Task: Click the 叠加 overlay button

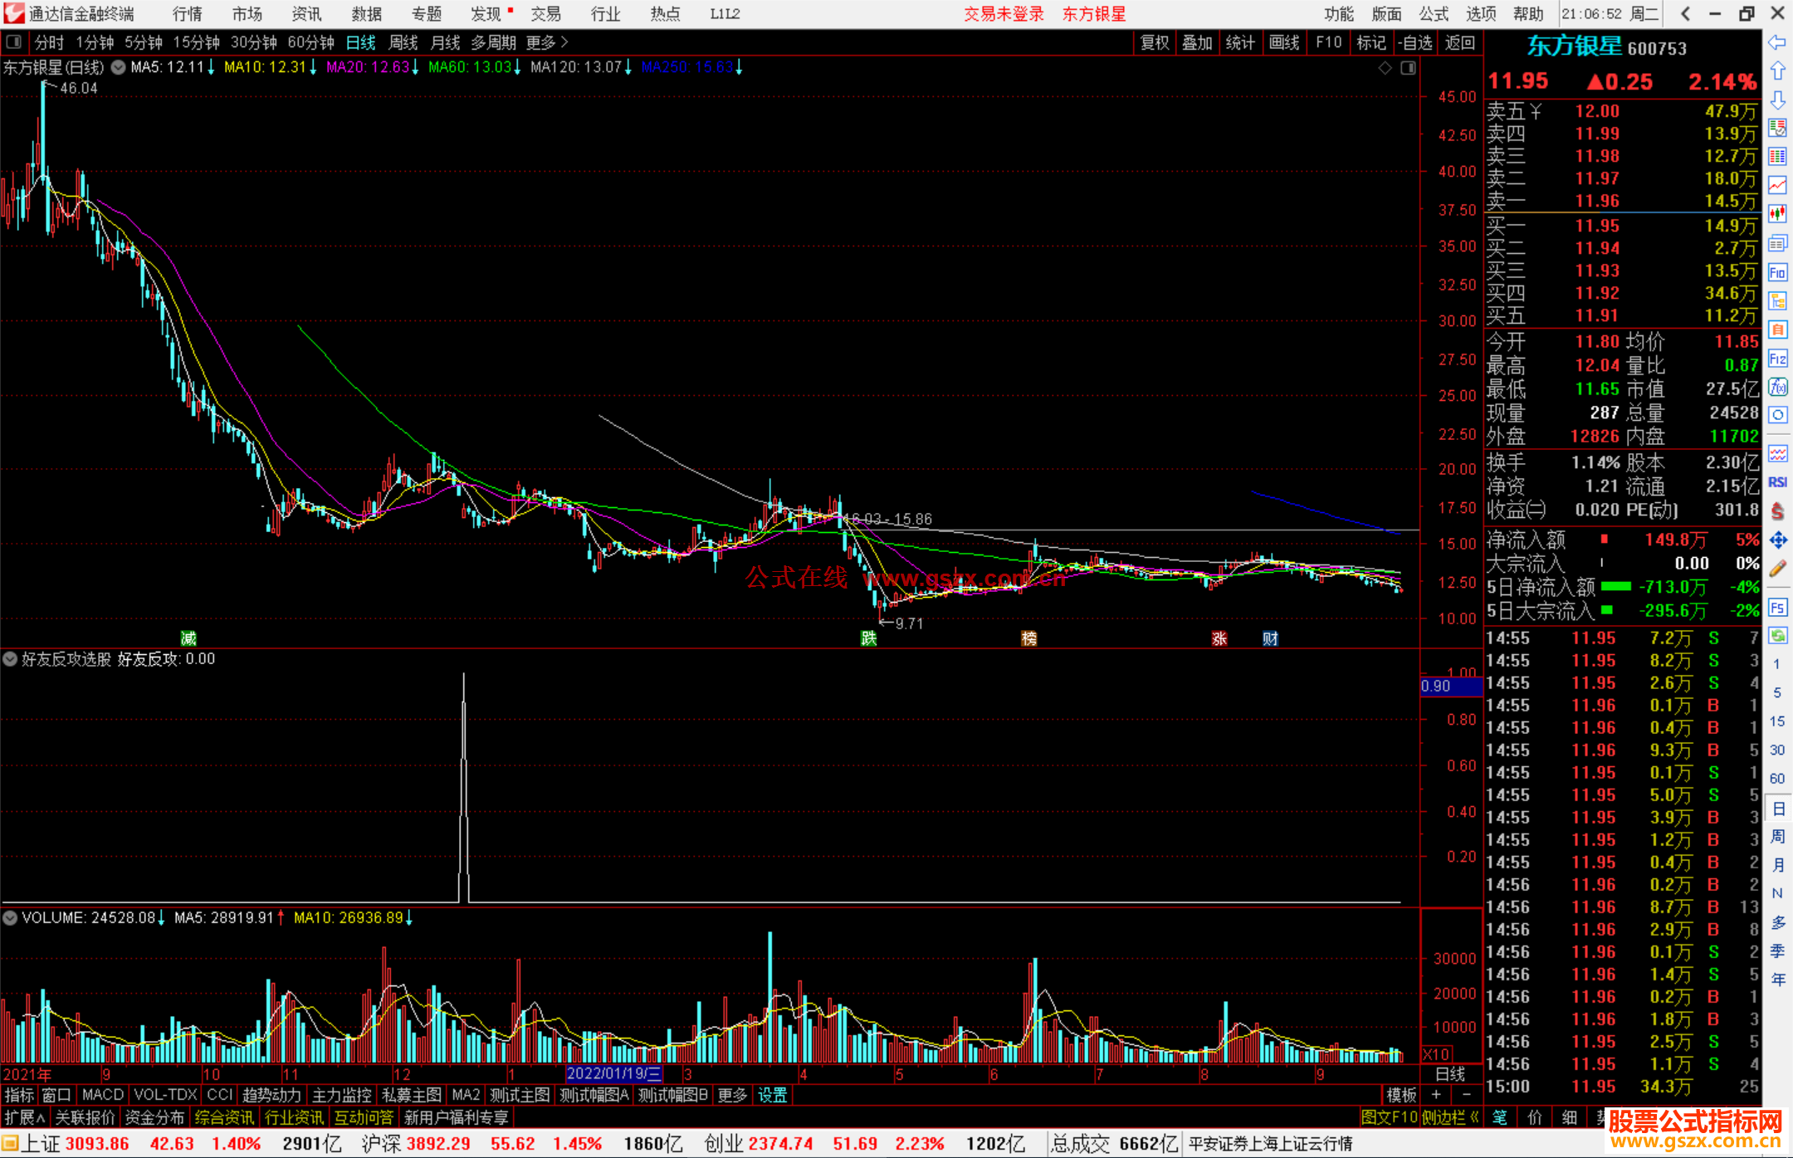Action: coord(1198,42)
